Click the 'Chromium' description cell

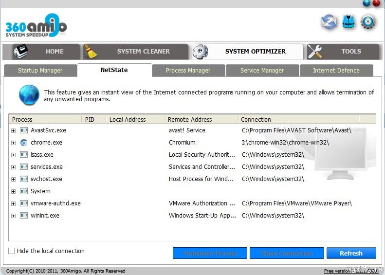click(x=182, y=143)
